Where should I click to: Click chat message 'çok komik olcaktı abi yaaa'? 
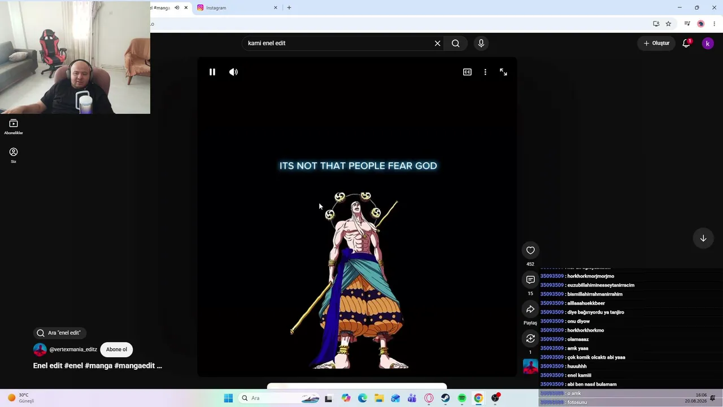596,357
